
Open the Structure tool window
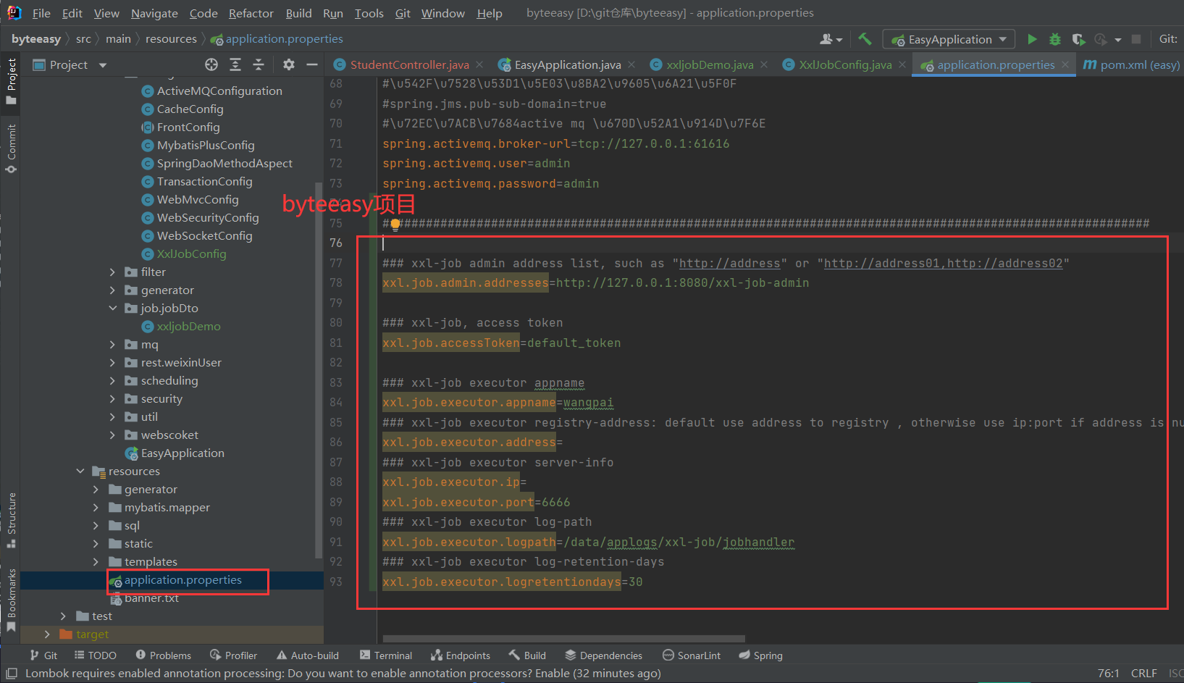click(11, 520)
